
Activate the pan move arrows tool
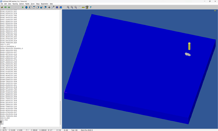49,7
